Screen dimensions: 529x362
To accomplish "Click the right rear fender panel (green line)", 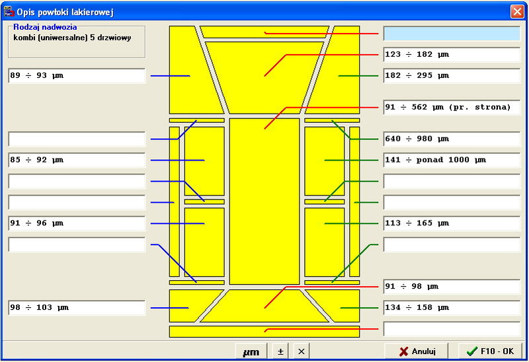I will pos(341,306).
